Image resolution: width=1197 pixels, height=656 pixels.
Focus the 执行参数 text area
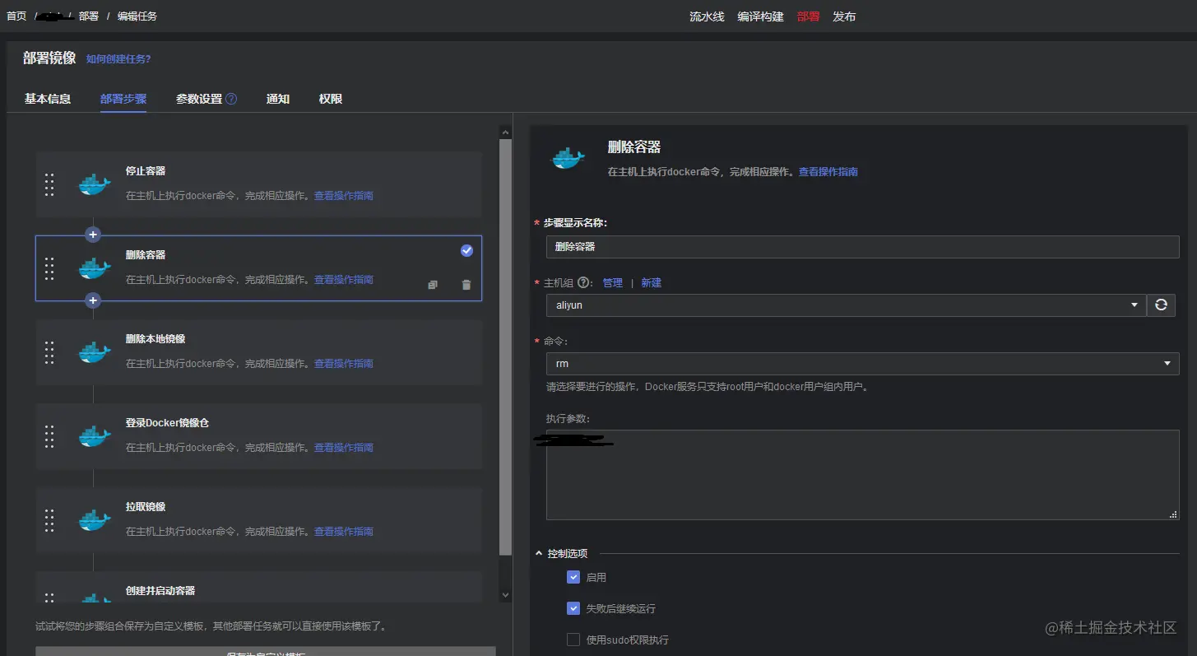coord(862,475)
